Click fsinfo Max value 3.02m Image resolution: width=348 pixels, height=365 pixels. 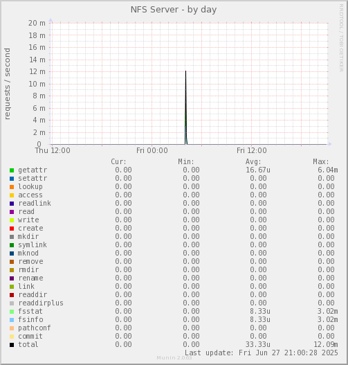coord(328,319)
